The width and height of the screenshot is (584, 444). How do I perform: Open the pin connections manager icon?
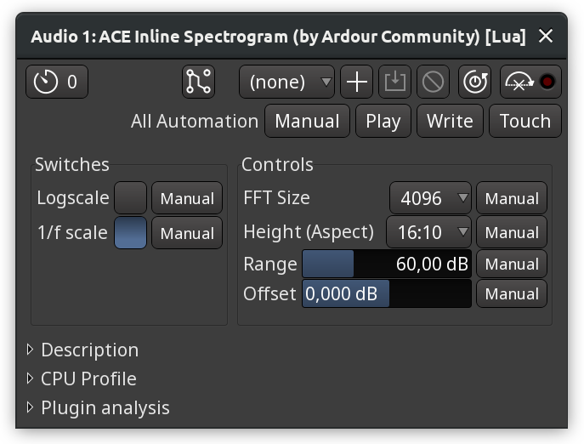pos(199,82)
